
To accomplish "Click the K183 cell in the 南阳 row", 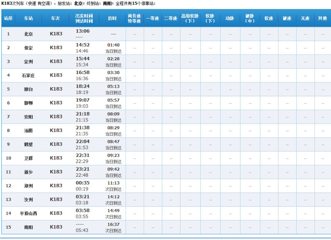I will click(56, 227).
